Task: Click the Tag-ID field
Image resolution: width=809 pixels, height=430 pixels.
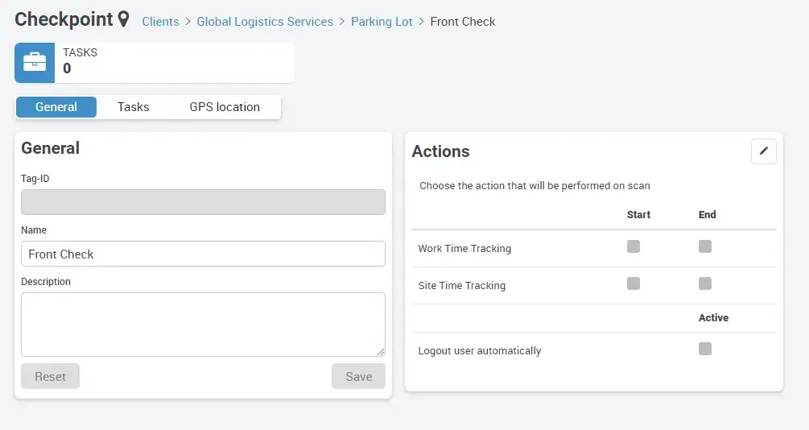Action: pos(203,202)
